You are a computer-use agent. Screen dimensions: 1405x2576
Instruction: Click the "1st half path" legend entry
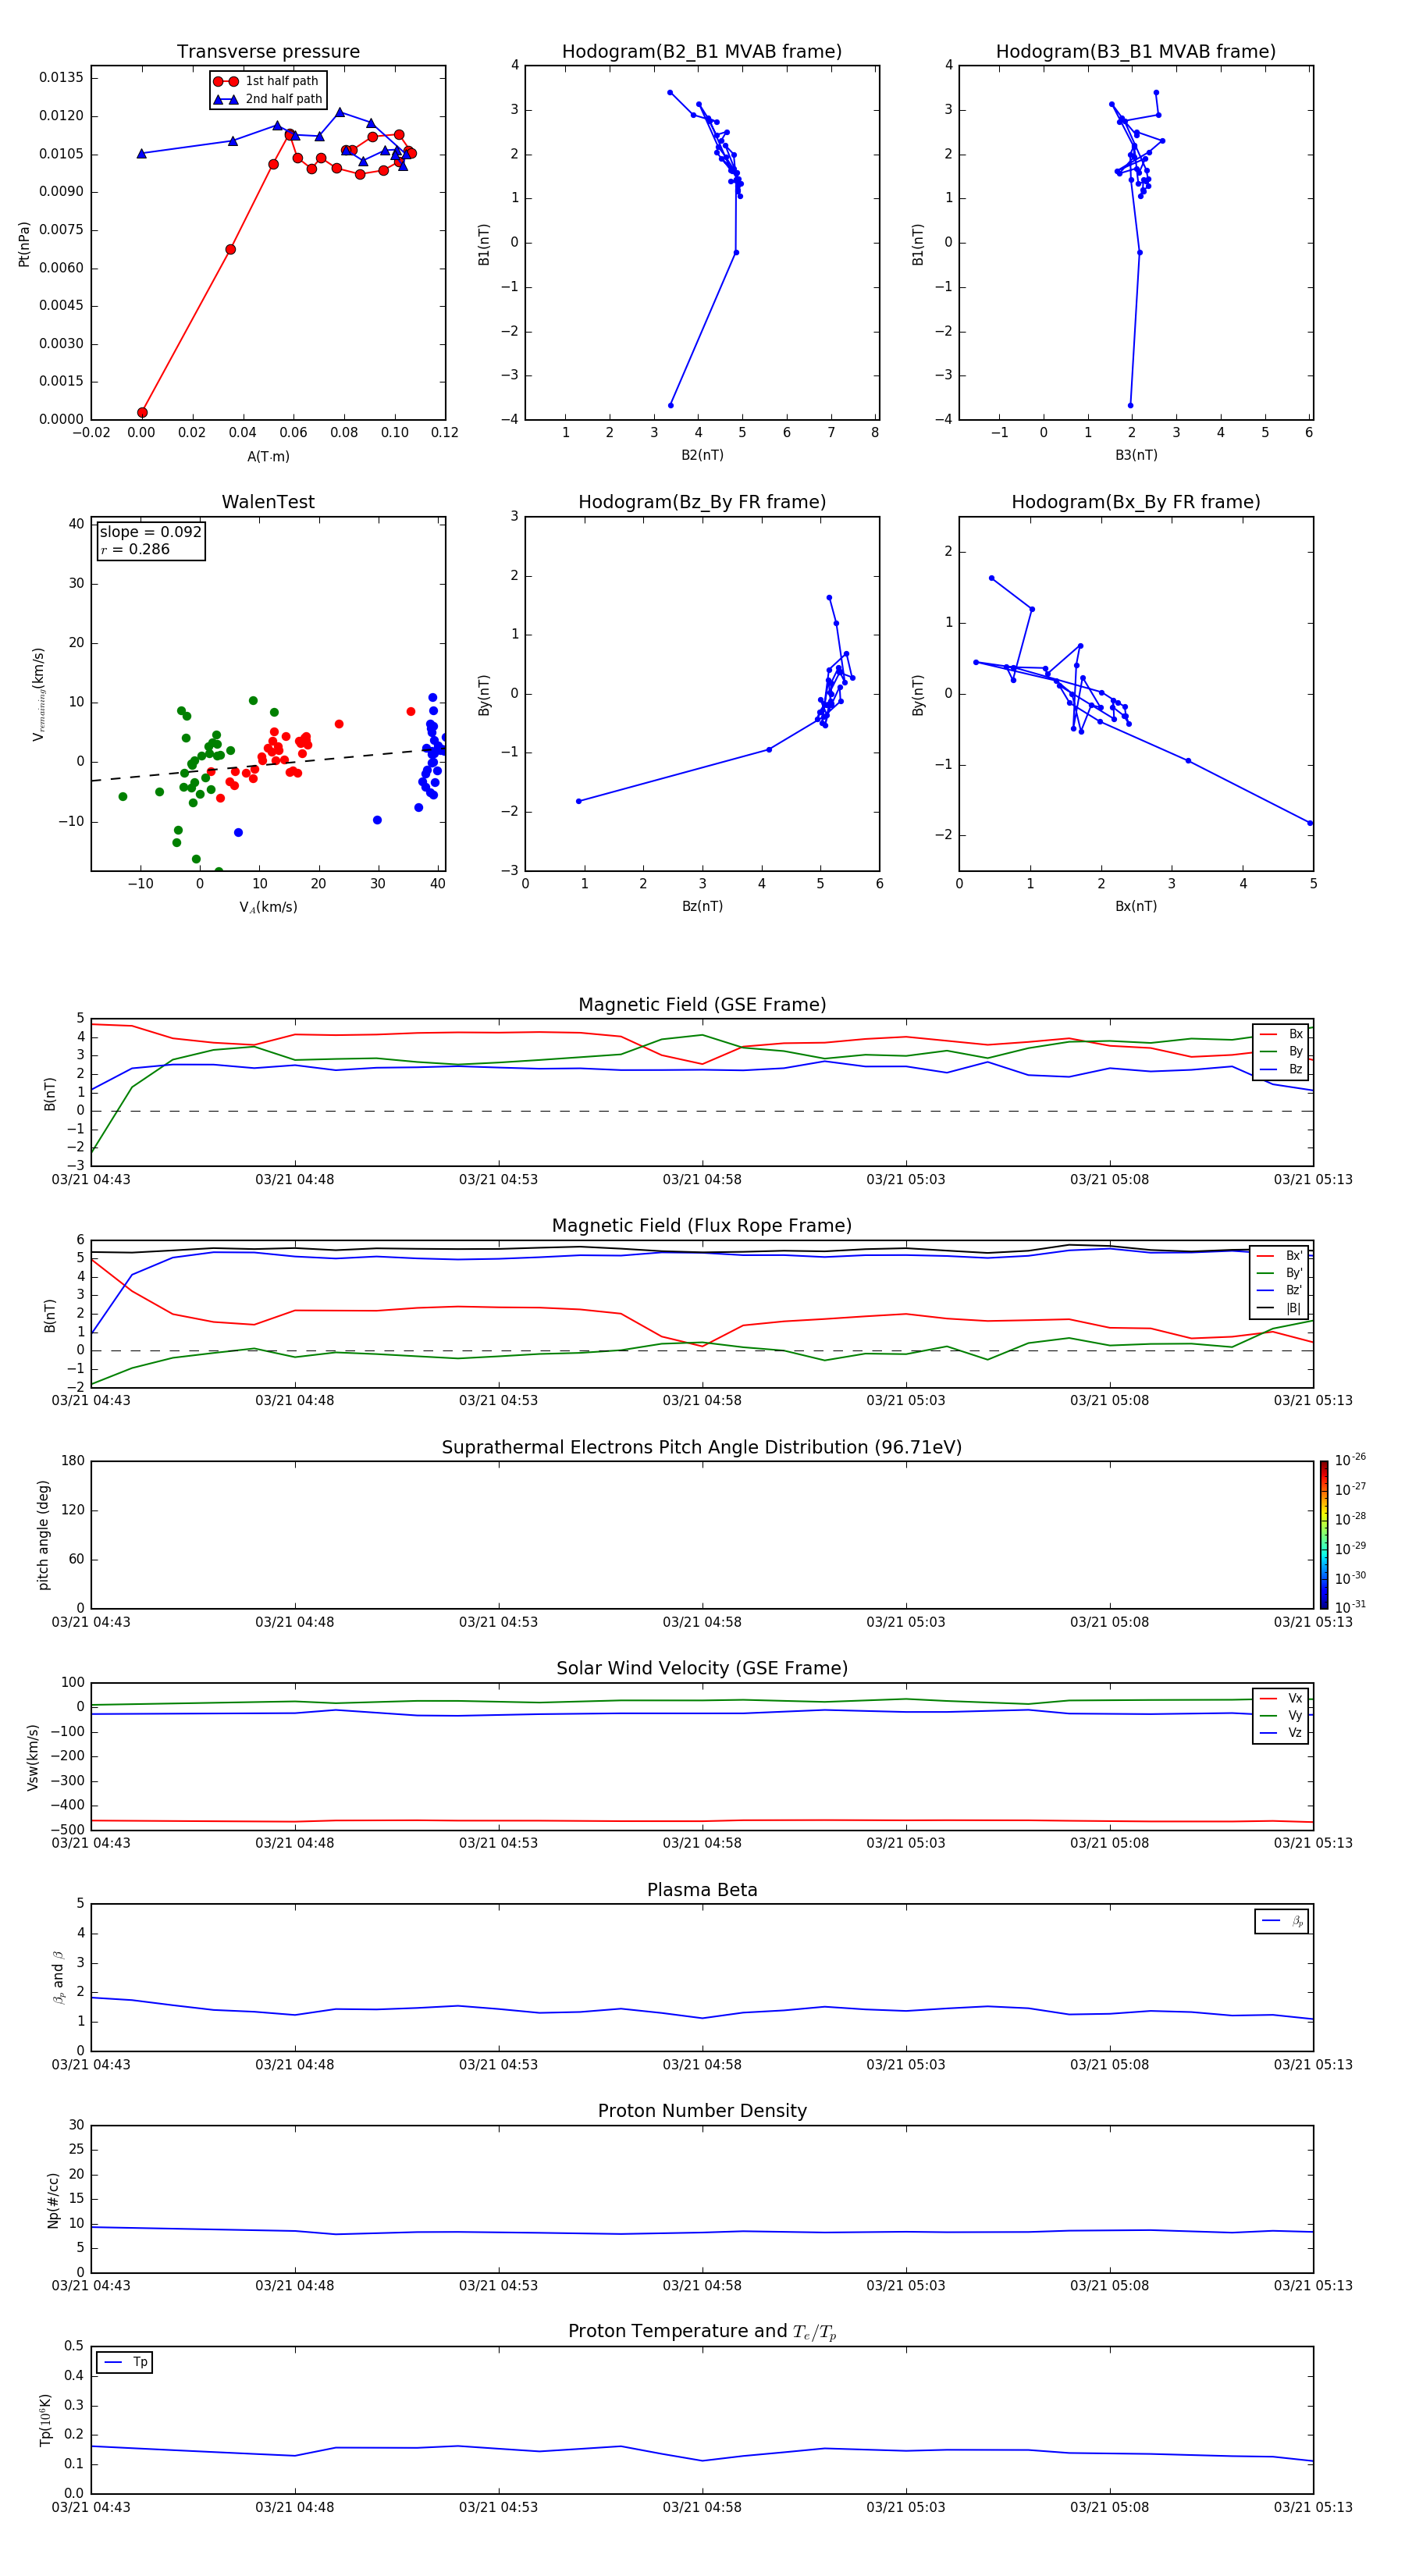pyautogui.click(x=267, y=81)
